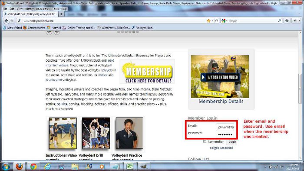Click the Forgot Password link
This screenshot has width=304, height=171.
221,148
